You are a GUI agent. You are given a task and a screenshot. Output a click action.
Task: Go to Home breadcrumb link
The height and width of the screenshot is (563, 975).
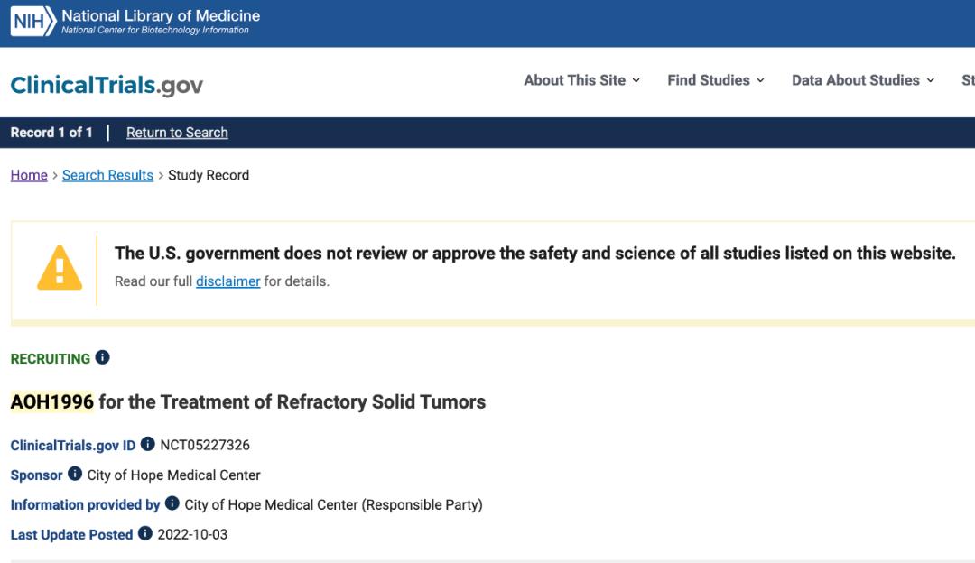29,175
